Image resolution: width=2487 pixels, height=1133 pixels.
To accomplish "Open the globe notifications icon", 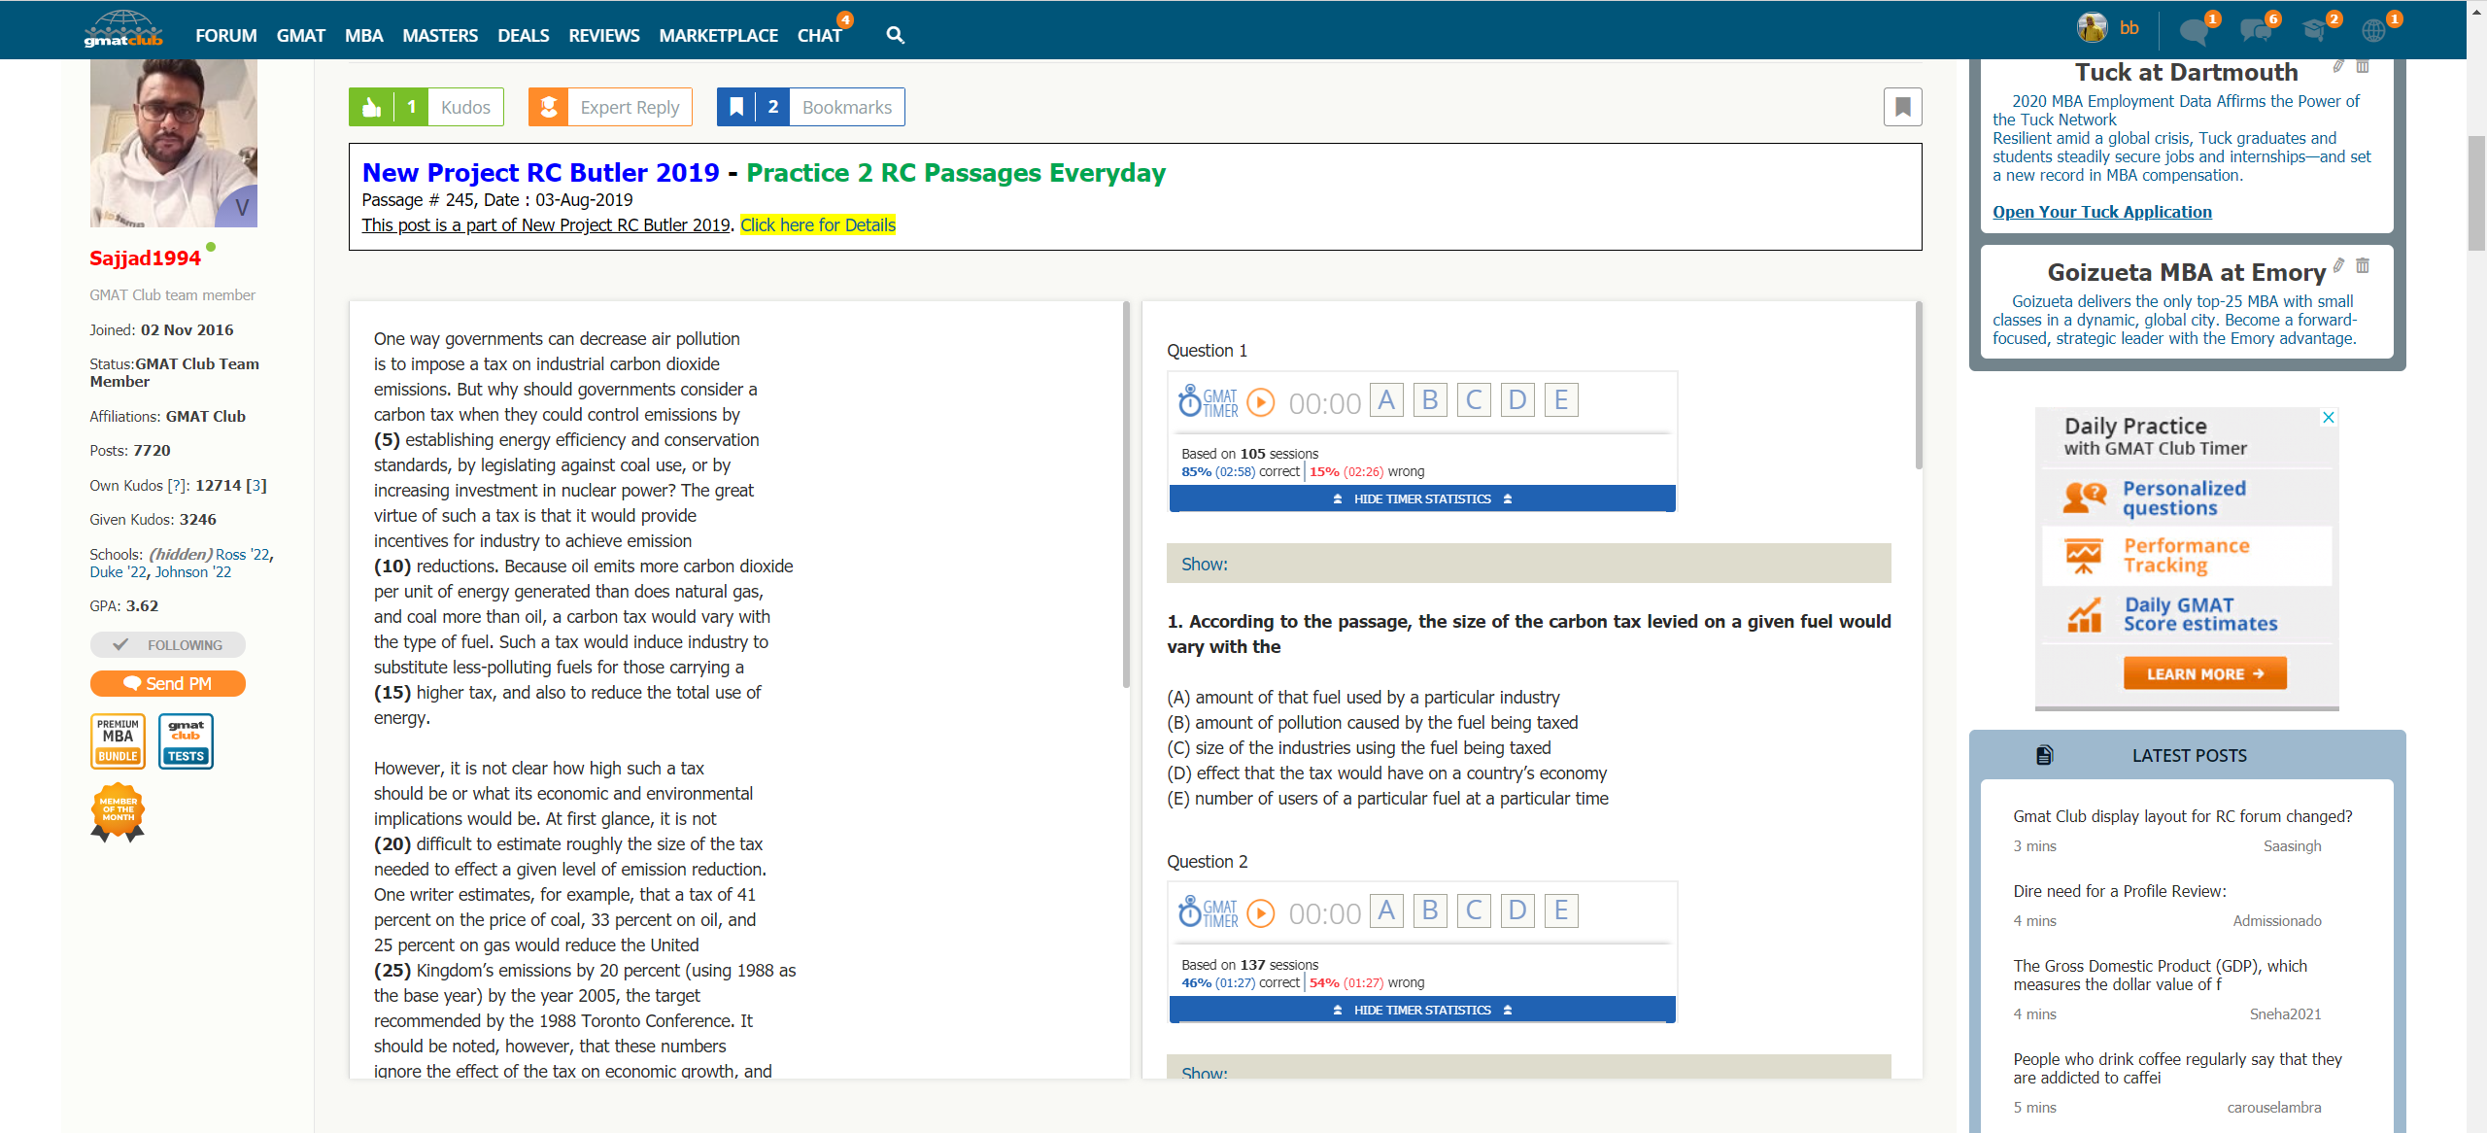I will coord(2373,30).
